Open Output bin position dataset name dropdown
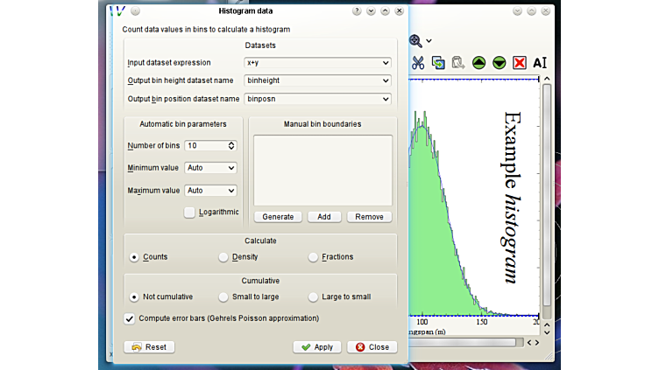This screenshot has height=370, width=659. tap(386, 99)
